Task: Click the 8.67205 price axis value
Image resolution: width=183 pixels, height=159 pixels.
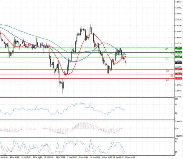Action: point(178,26)
